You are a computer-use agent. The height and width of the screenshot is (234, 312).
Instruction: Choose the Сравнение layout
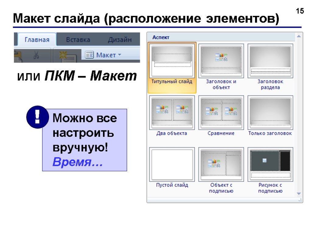(221, 116)
